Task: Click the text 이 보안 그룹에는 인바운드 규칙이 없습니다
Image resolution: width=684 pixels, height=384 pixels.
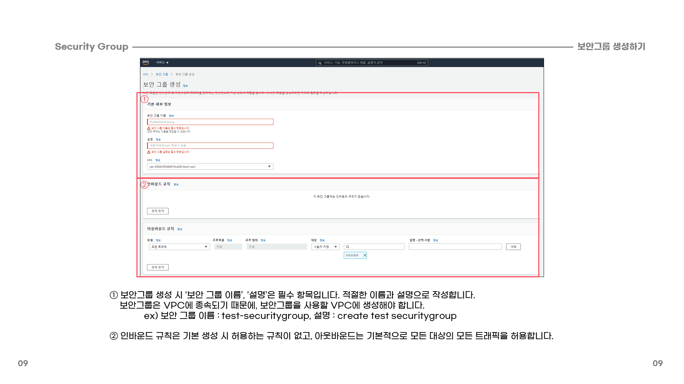Action: tap(342, 197)
